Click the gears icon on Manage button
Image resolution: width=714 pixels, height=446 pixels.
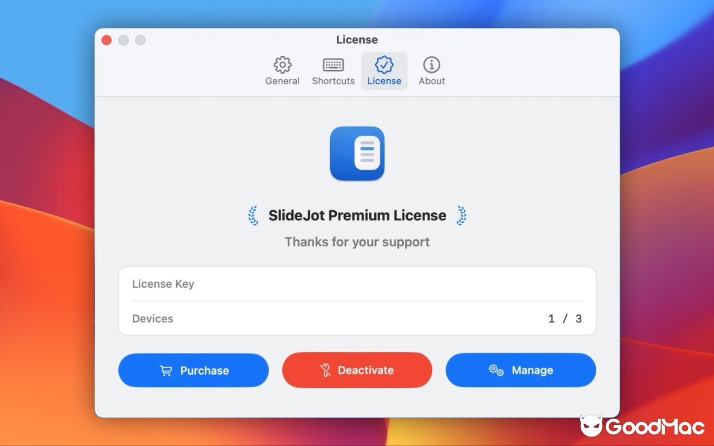(x=495, y=370)
